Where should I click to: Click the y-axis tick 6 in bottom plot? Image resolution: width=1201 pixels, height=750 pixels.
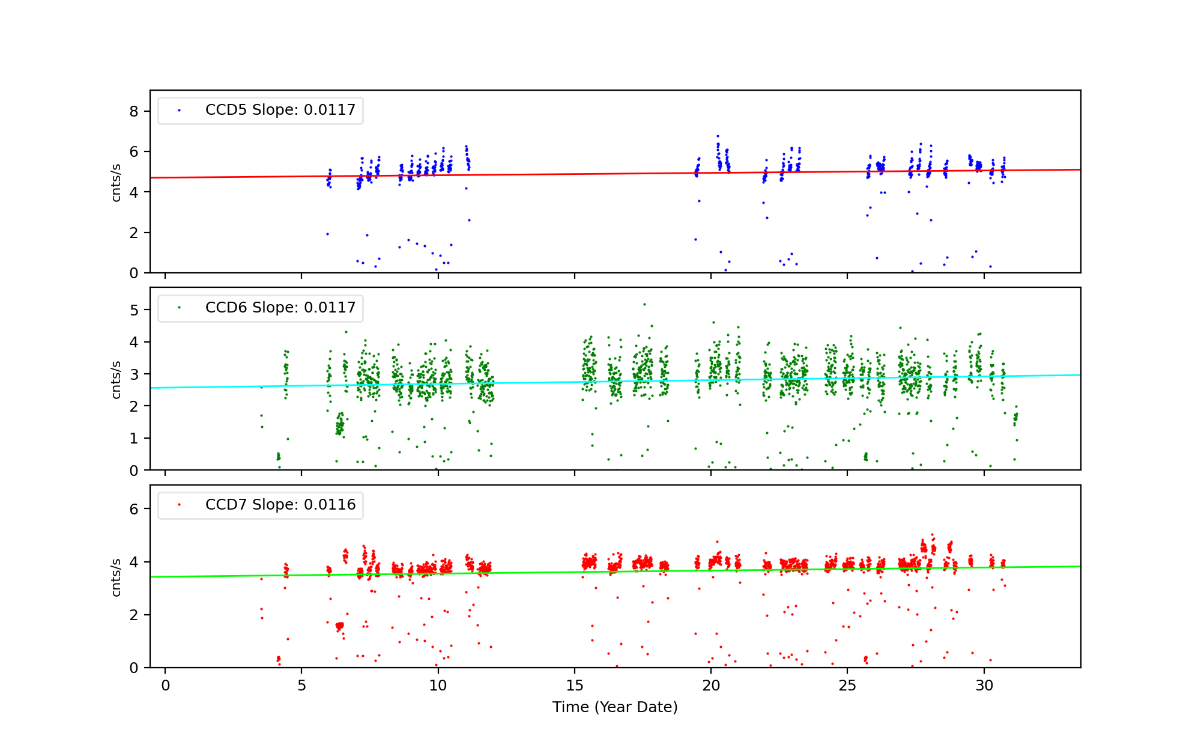(133, 509)
